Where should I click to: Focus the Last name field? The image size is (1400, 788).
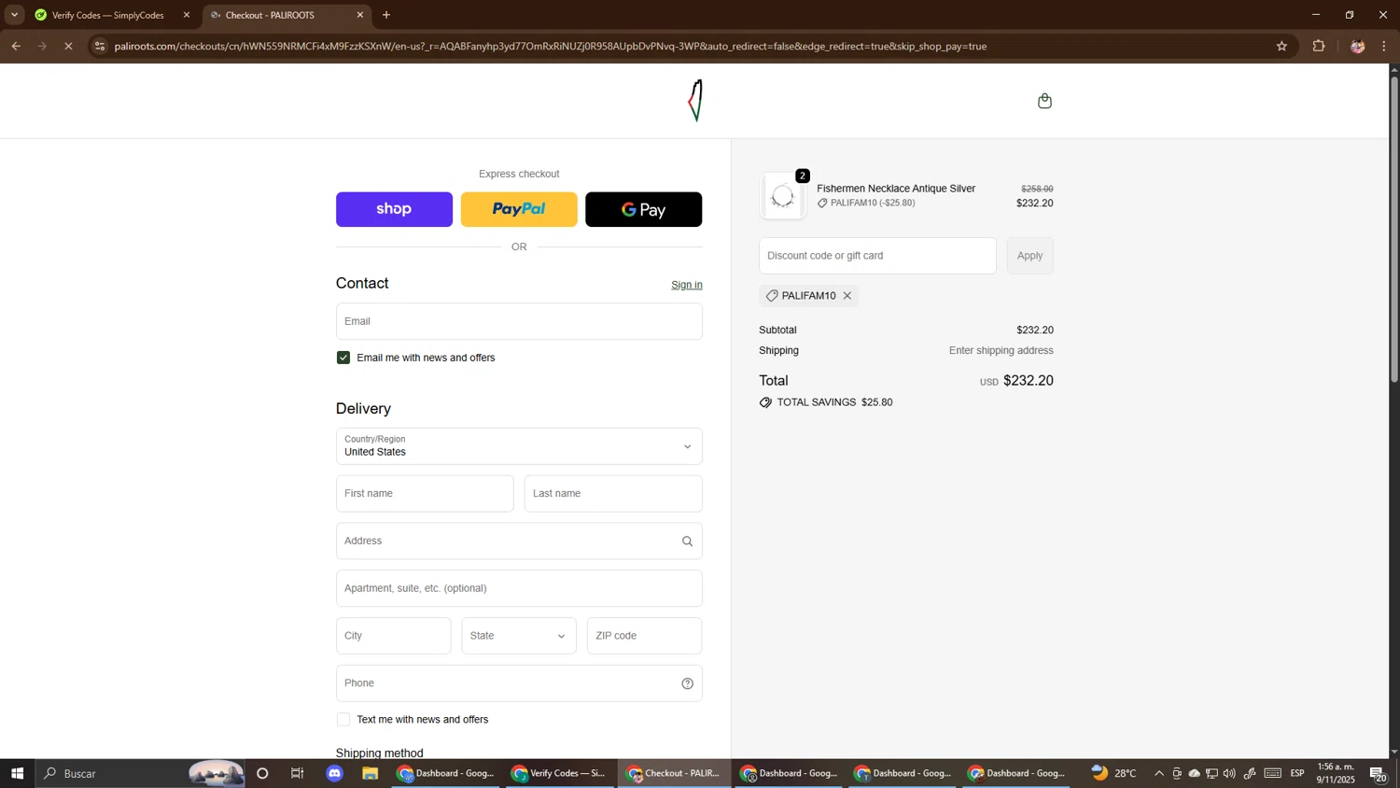[x=613, y=494]
